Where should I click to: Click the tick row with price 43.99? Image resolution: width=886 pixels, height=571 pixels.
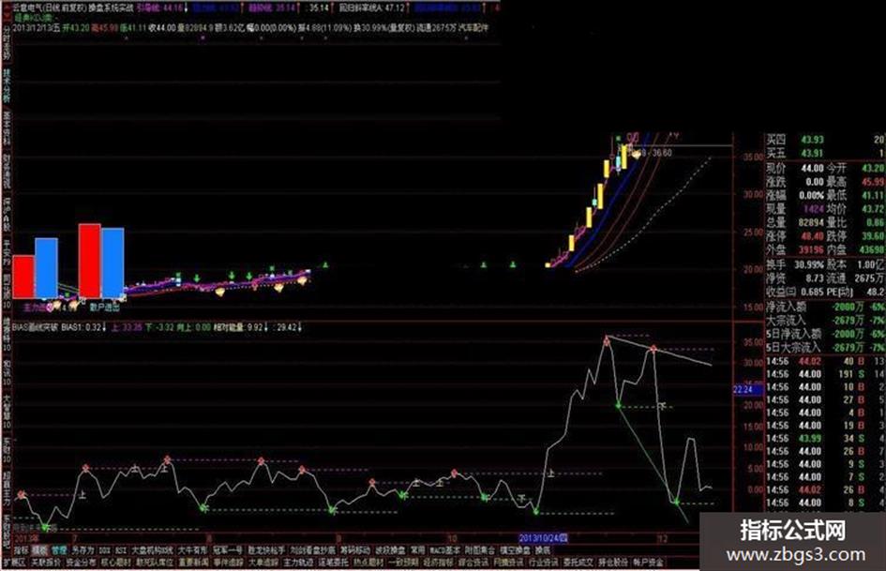826,439
